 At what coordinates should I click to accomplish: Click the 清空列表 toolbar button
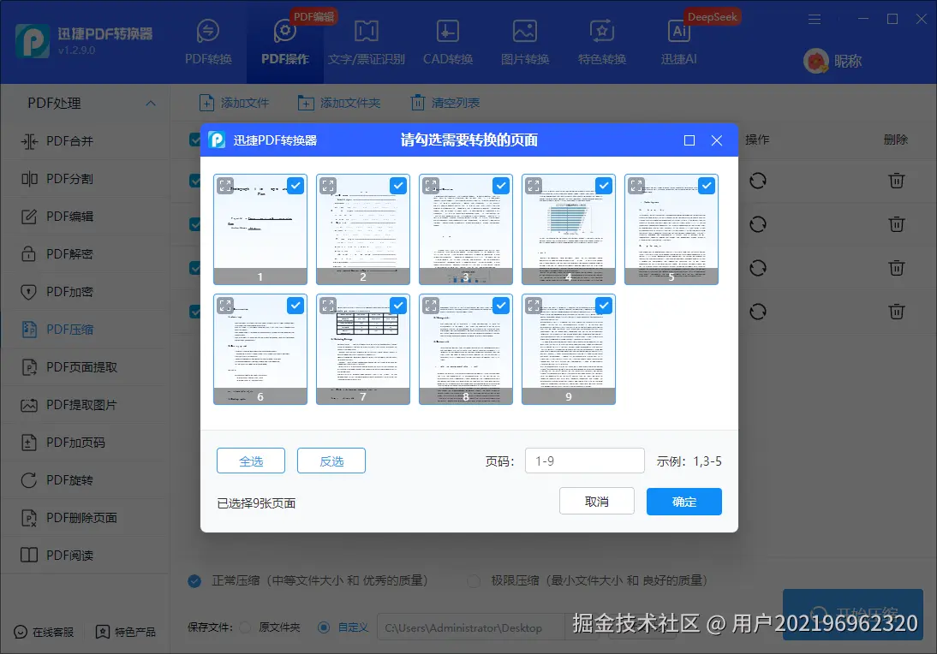pos(445,103)
